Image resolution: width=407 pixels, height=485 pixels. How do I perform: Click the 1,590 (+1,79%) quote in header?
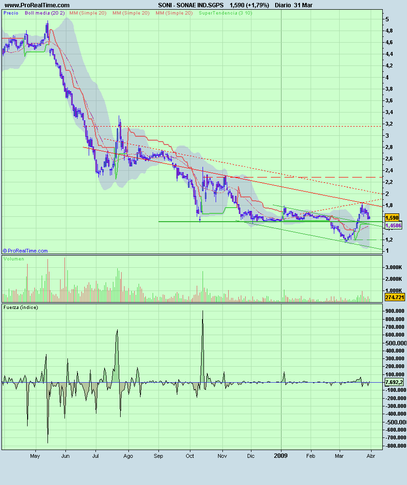(250, 5)
